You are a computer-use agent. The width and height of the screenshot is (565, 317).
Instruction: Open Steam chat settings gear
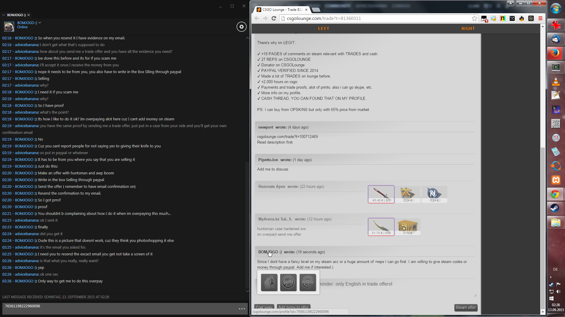241,27
